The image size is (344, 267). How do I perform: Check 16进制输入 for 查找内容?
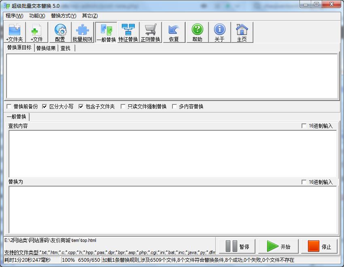(304, 126)
